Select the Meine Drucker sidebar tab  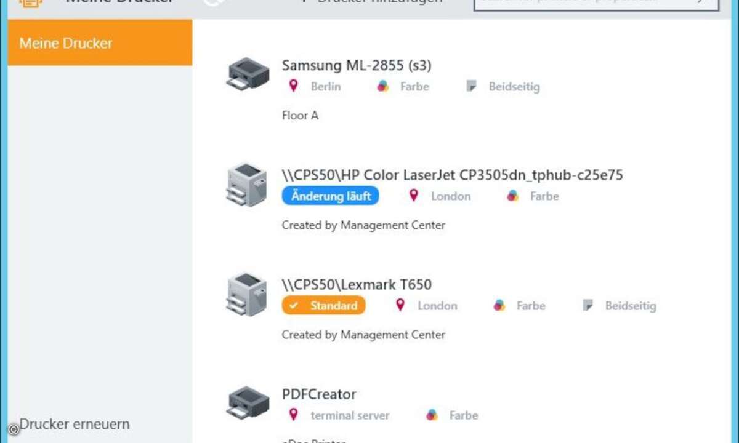[100, 42]
